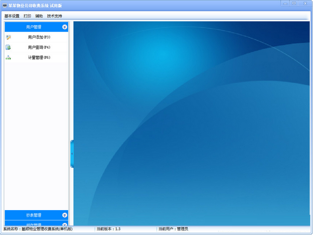The image size is (313, 235).
Task: Maximize the application window
Action: pos(294,3)
